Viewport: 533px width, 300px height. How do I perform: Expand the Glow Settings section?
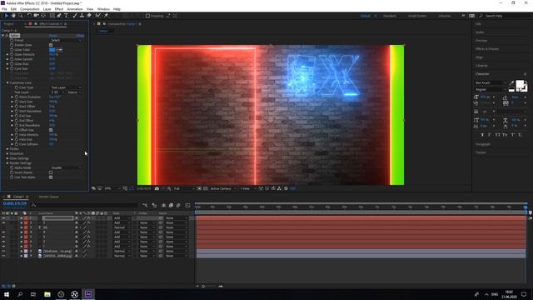click(7, 158)
